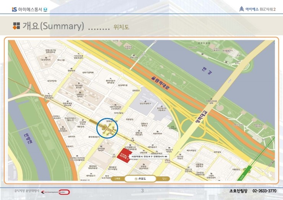The image size is (283, 200).
Task: Click the 안양천 stream label
Action: [29, 139]
